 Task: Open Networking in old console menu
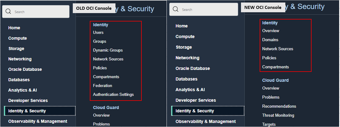20,59
